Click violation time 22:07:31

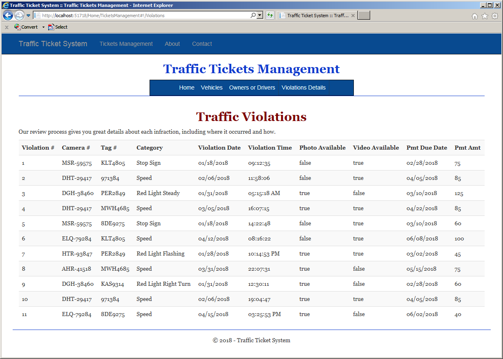(x=259, y=269)
